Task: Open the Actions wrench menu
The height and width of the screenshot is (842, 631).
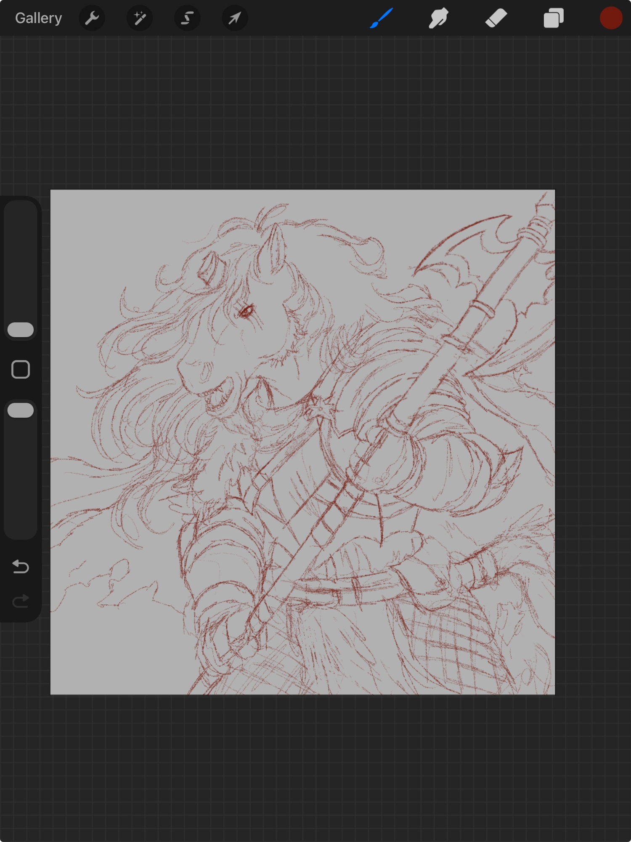Action: (x=92, y=18)
